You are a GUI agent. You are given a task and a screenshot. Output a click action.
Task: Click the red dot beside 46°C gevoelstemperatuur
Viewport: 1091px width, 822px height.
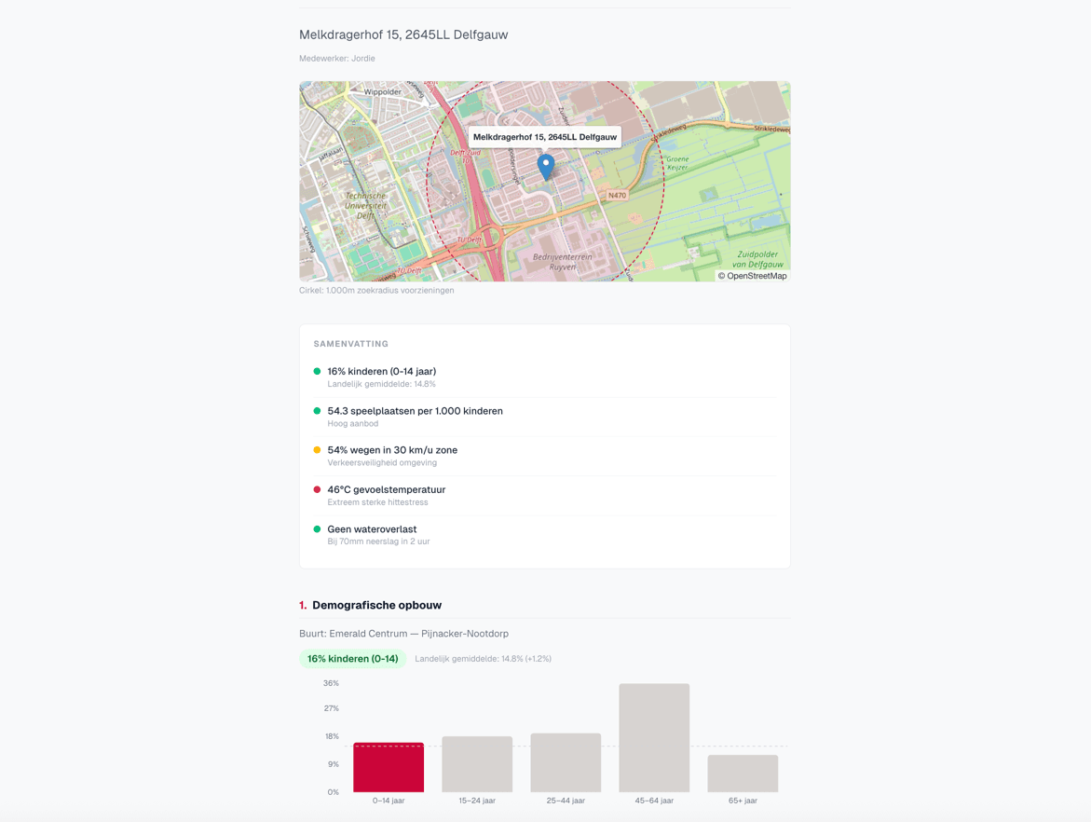tap(317, 488)
